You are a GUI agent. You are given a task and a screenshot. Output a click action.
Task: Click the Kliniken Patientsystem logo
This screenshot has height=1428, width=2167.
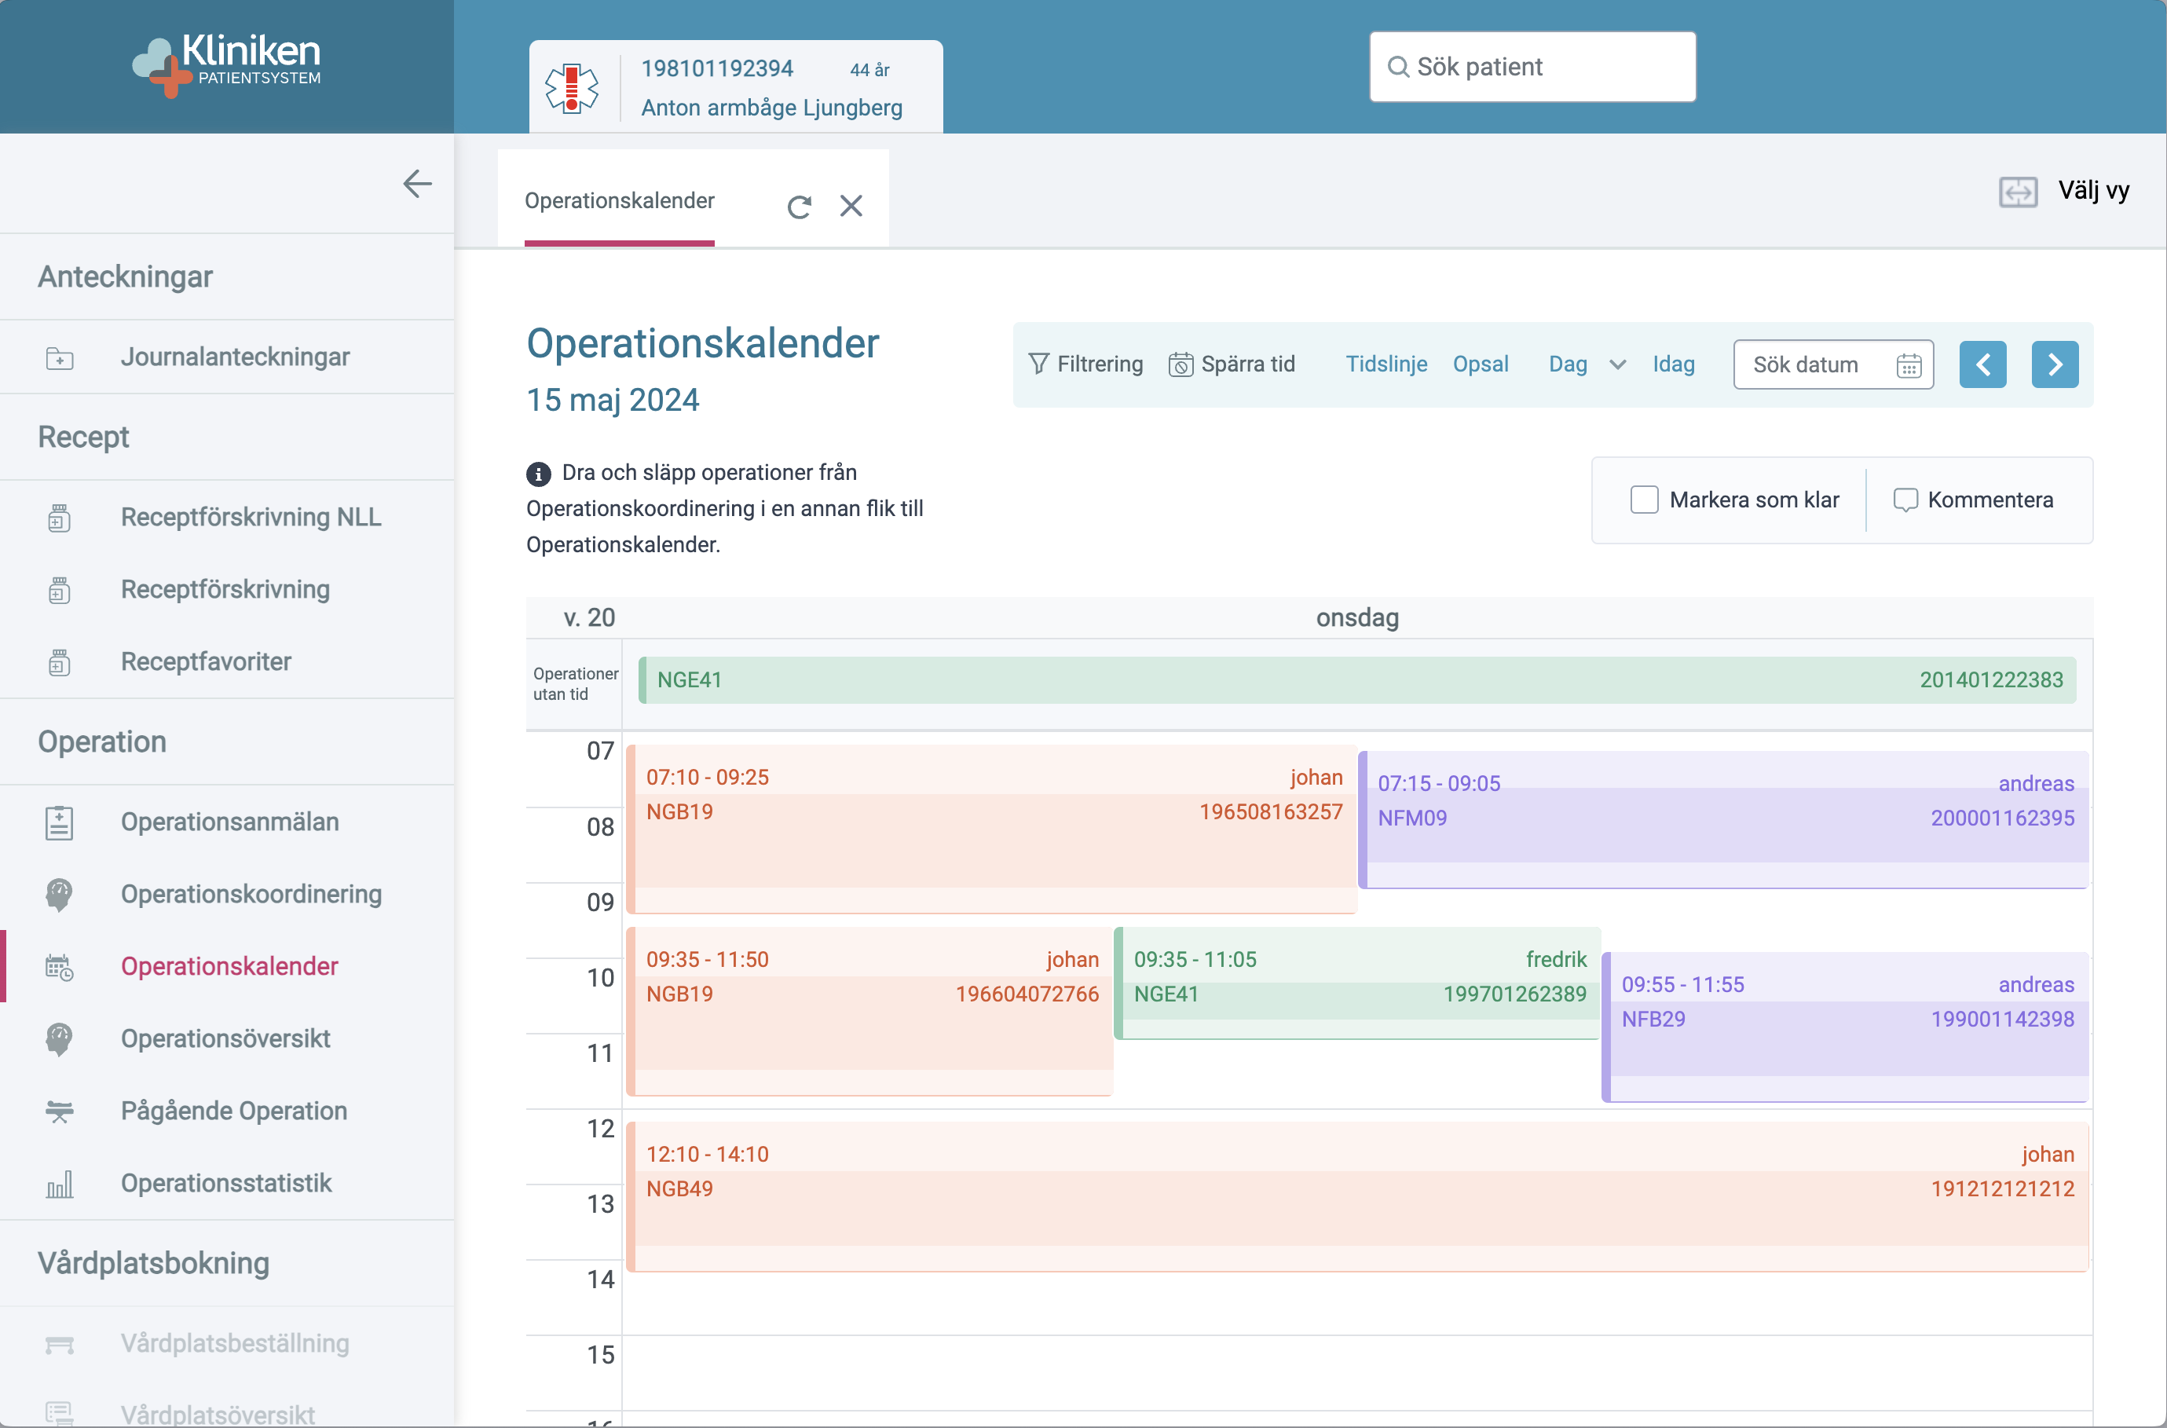[227, 65]
